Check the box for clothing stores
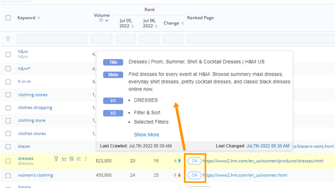The height and width of the screenshot is (188, 335). point(8,95)
